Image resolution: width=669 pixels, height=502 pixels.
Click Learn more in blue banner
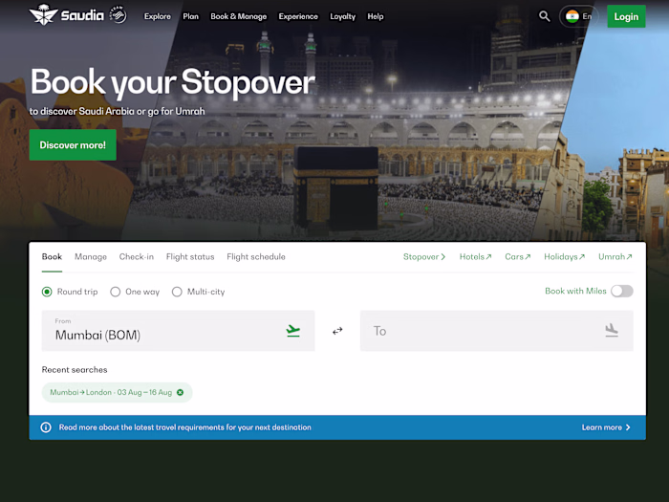coord(606,427)
